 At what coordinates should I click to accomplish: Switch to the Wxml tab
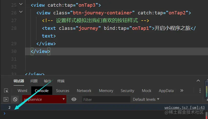click(23, 91)
